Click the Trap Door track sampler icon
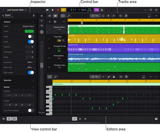The width and height of the screenshot is (160, 132). click(x=59, y=40)
